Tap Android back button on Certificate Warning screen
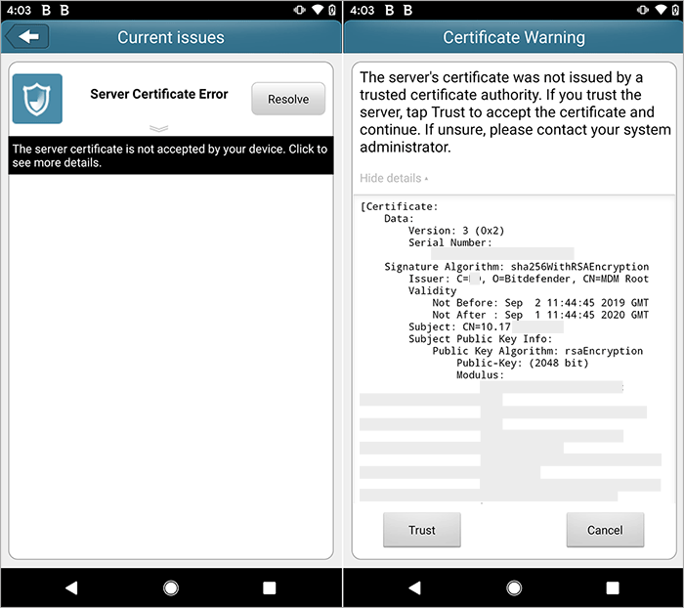The image size is (684, 608). tap(413, 587)
